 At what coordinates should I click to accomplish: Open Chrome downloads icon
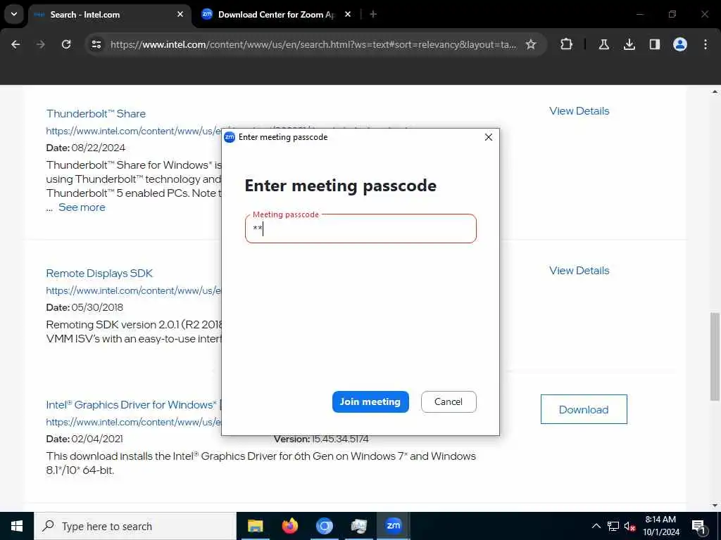pos(629,44)
